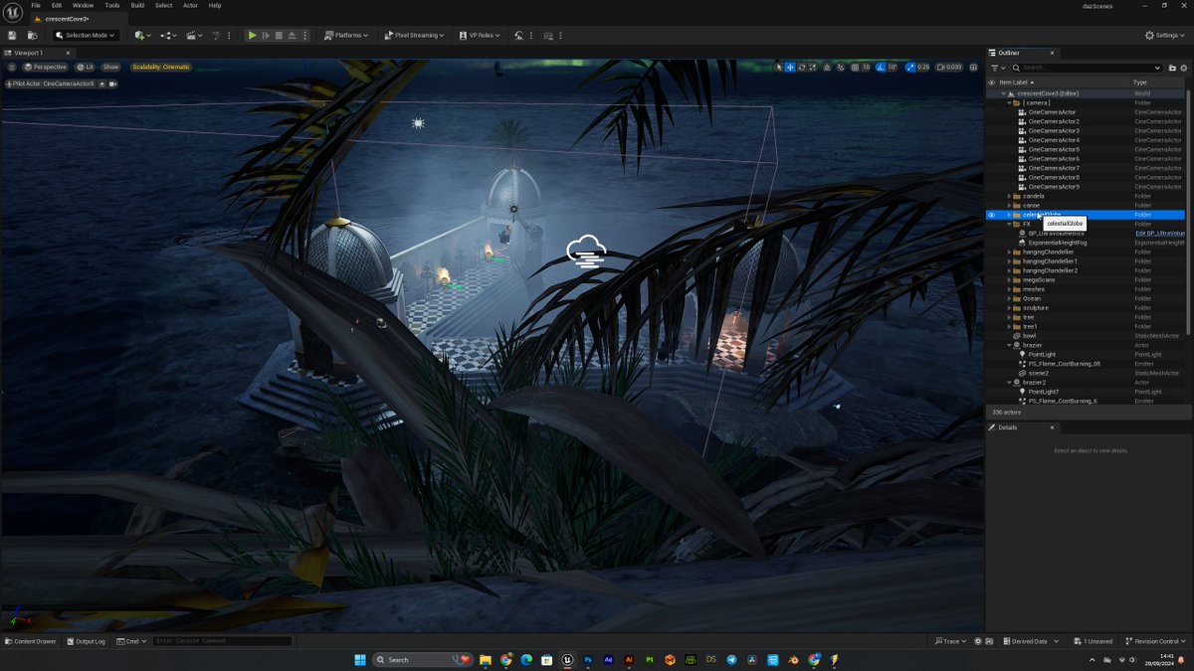1194x671 pixels.
Task: Click the Eject from player button
Action: [292, 35]
